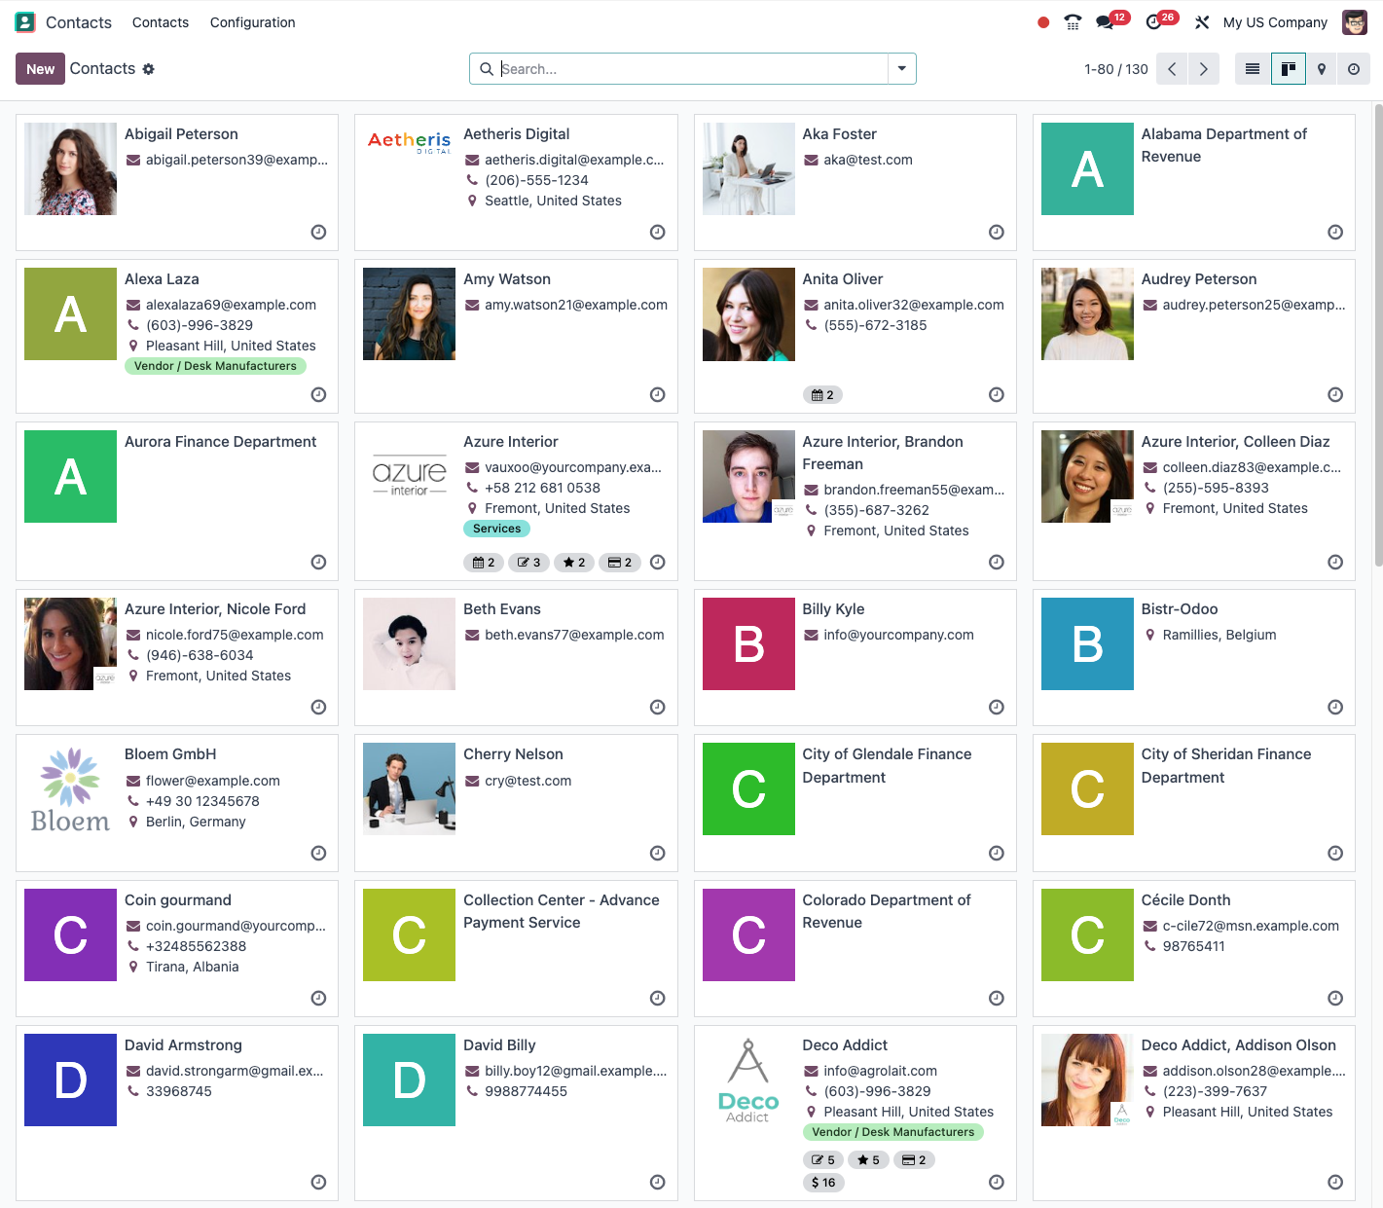Open the debug tools icon

[x=1202, y=22]
